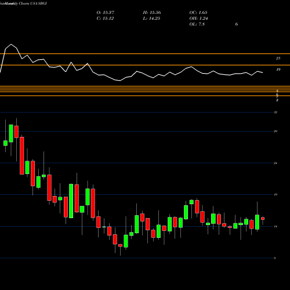This screenshot has width=290, height=290.
Task: Click the open value "O: 15.37"
Action: point(106,13)
